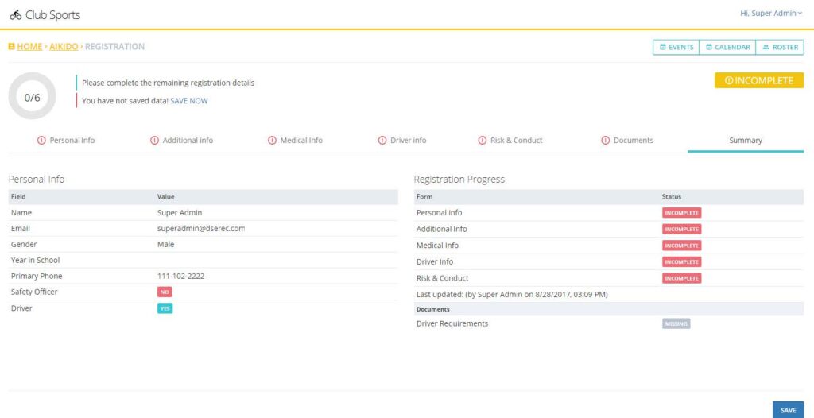
Task: Click the Last updated by Super Admin text
Action: [512, 294]
